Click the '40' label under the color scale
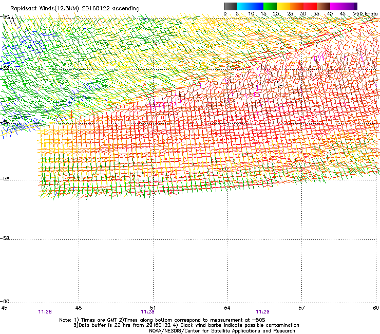Viewport: 380px width, 334px height. click(x=330, y=14)
